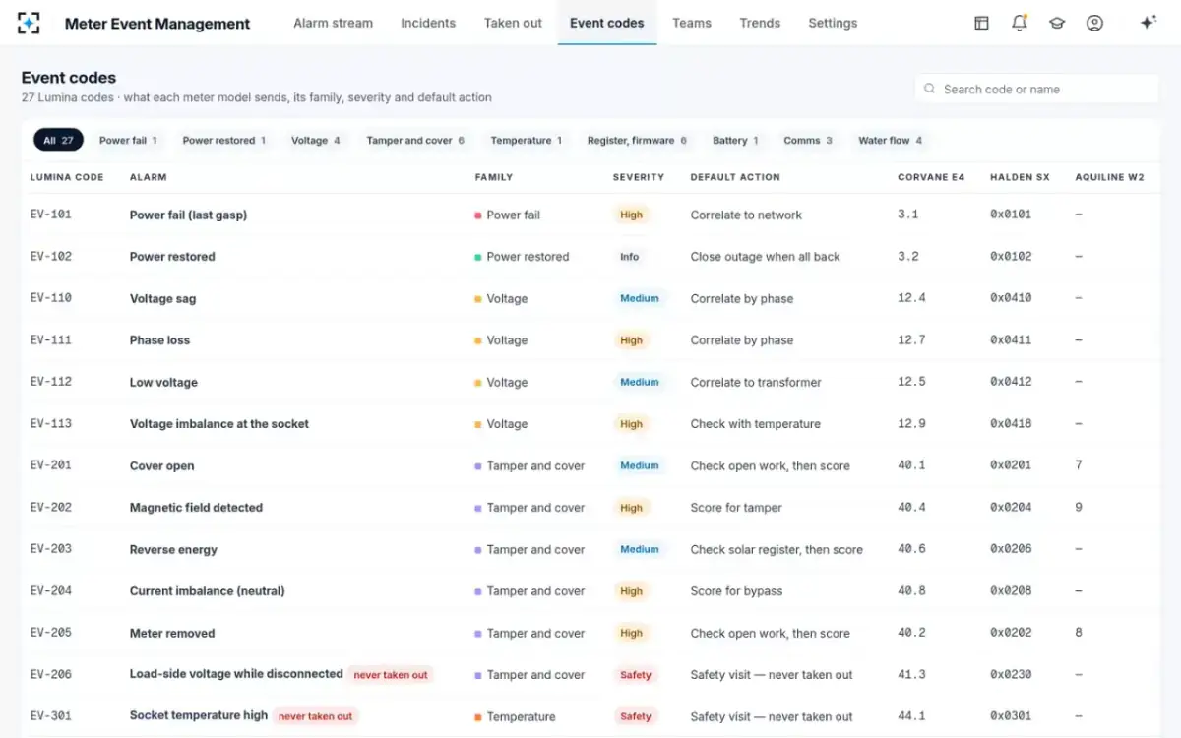Filter by Temperature chip
The image size is (1181, 738).
click(x=527, y=141)
